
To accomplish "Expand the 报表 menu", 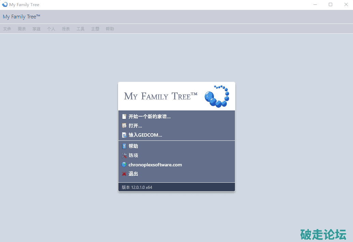I will [66, 29].
